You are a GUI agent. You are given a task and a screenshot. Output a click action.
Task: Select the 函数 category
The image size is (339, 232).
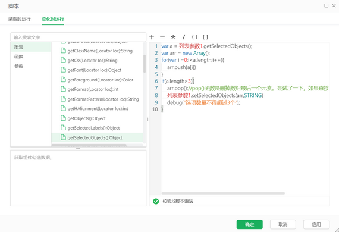point(31,57)
